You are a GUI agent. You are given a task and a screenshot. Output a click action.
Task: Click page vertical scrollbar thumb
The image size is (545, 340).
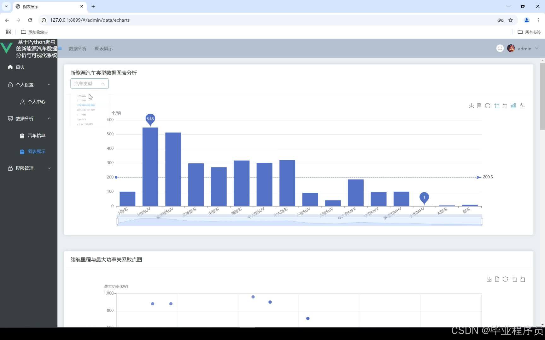tap(542, 96)
